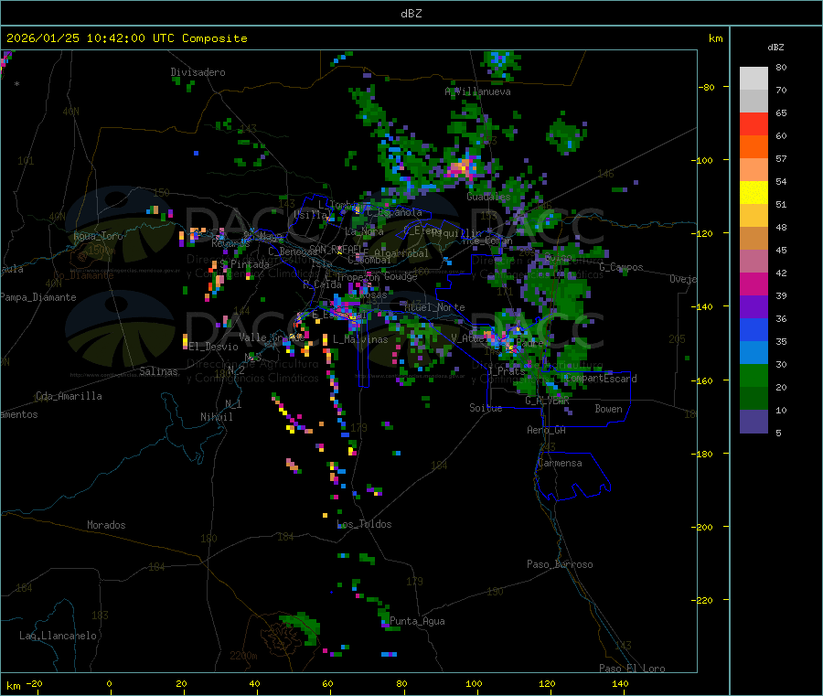Image resolution: width=823 pixels, height=696 pixels.
Task: Choose the purple 36–39 dBZ legend swatch
Action: click(754, 307)
